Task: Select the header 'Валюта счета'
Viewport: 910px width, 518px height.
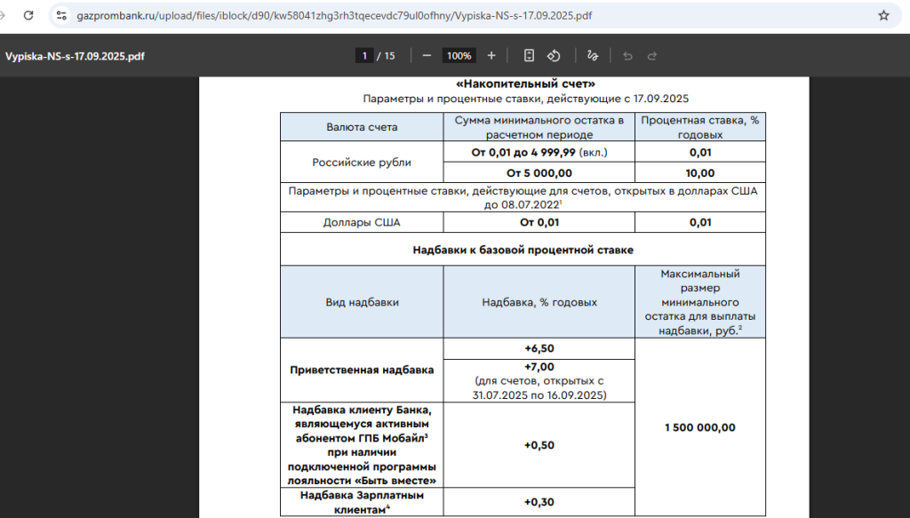Action: pos(362,127)
